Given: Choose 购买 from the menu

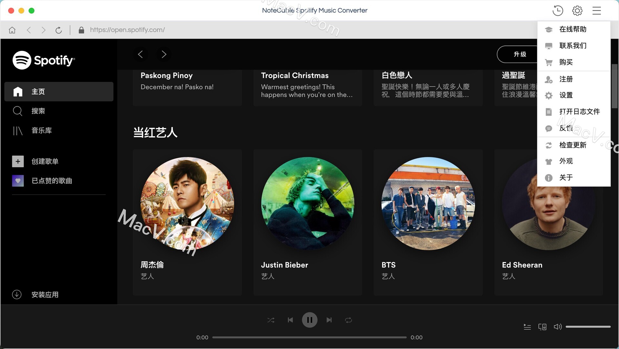Looking at the screenshot, I should (574, 62).
